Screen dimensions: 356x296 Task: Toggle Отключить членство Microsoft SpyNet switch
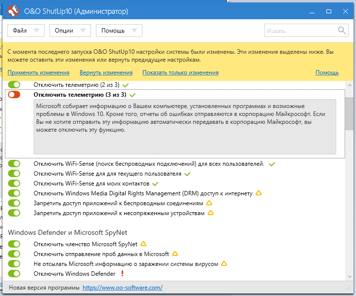tap(14, 244)
